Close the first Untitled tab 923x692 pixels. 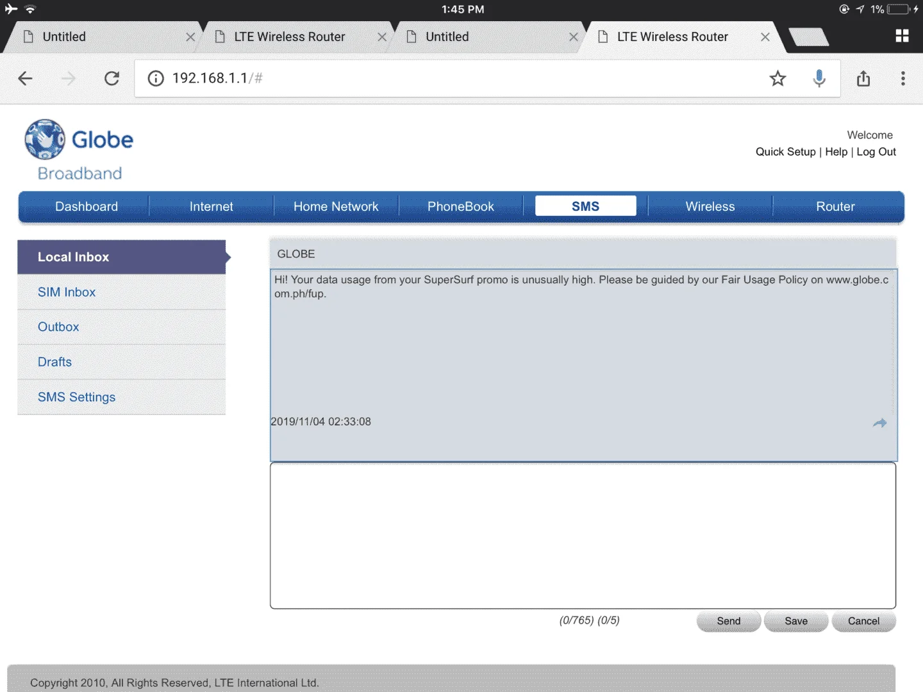190,37
